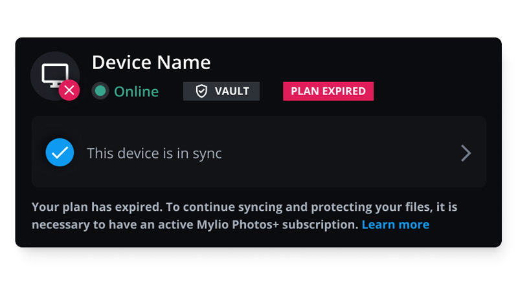Click the "Mylio Photos+ subscription" phrase
518x291 pixels.
294,224
